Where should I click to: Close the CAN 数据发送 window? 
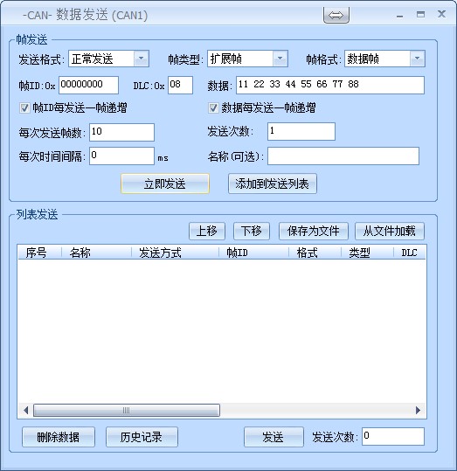pyautogui.click(x=441, y=14)
